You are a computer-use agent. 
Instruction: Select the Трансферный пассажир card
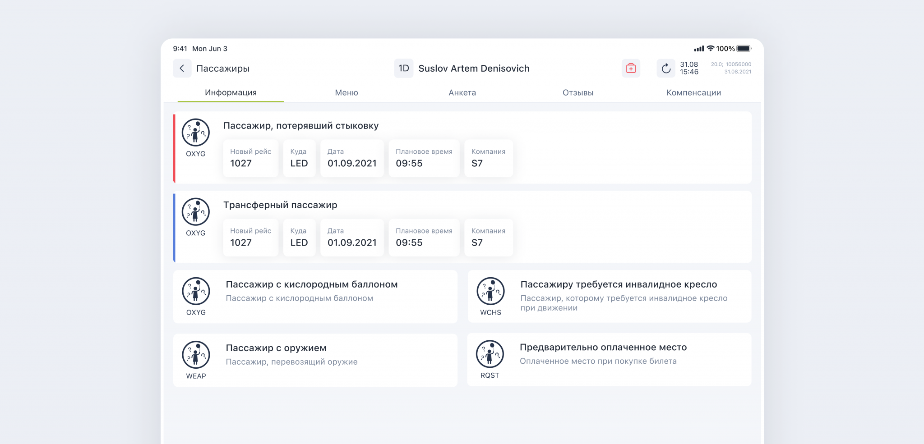280,205
